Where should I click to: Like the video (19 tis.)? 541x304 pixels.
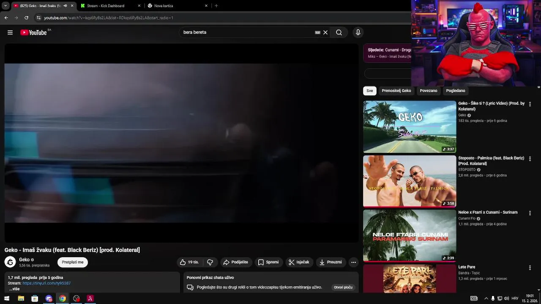pyautogui.click(x=189, y=262)
